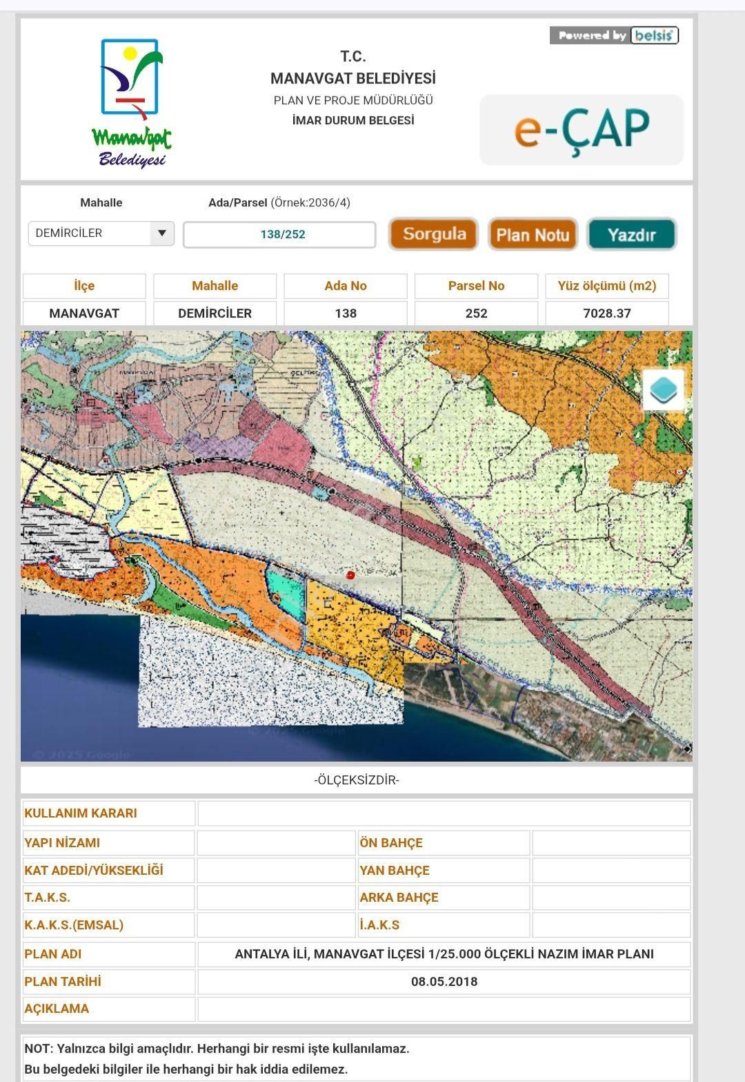
Task: Click the PLAN TARİHİ label
Action: point(63,982)
